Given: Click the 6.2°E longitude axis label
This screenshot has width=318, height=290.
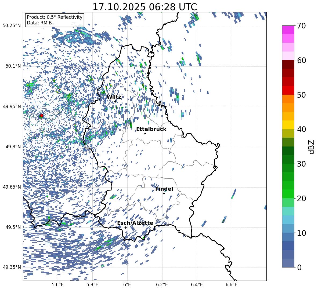Looking at the screenshot, I should [162, 284].
